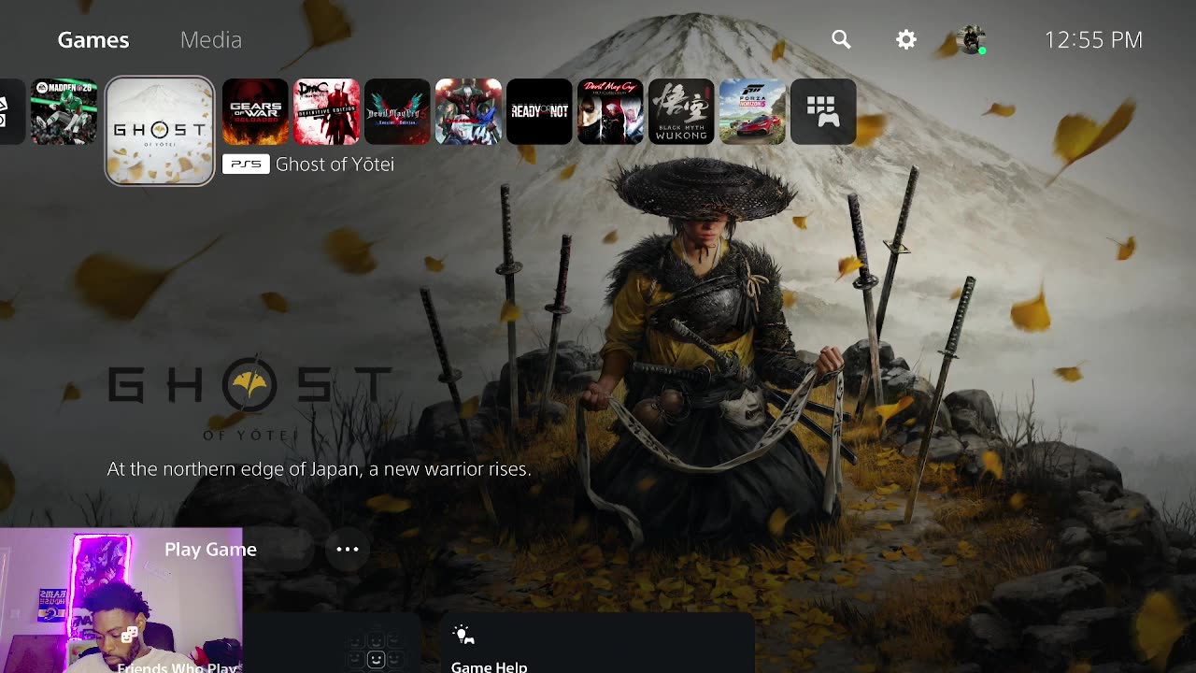This screenshot has height=673, width=1196.
Task: Click the Ghost of Yōtei title label
Action: click(x=335, y=165)
